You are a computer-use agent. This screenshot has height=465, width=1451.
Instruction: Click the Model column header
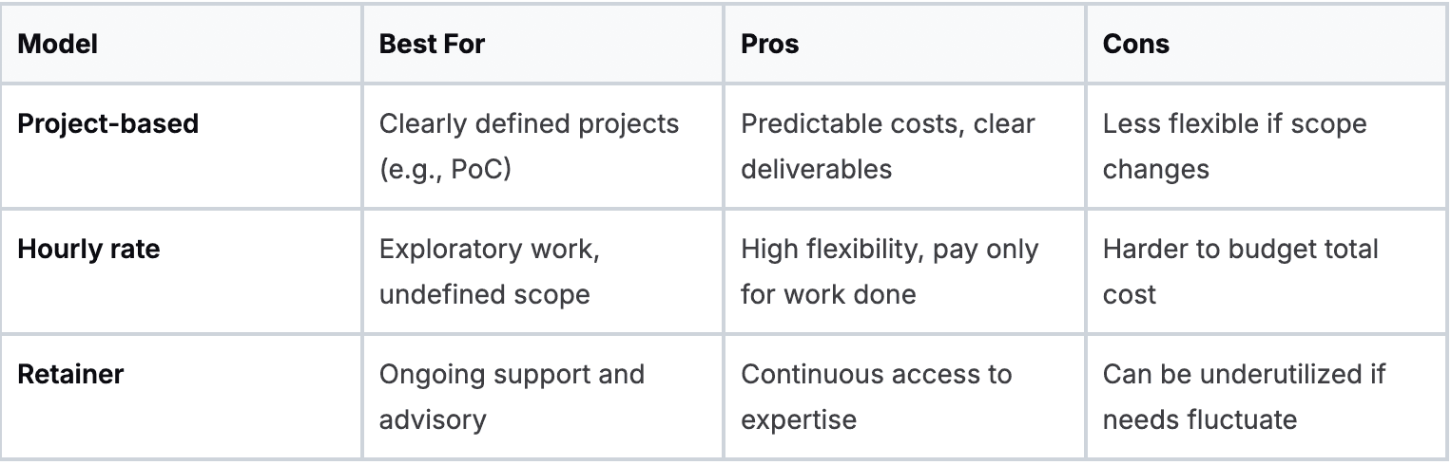58,45
